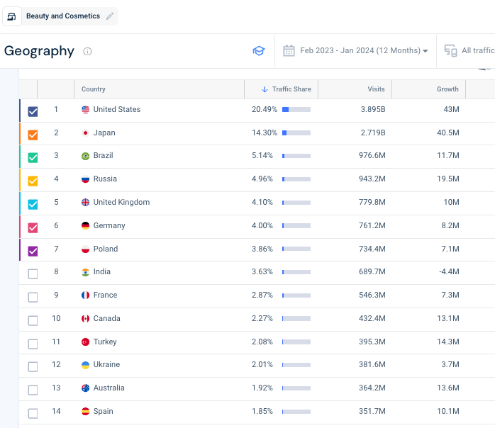Click the Beauty and Cosmetics industry label
The height and width of the screenshot is (428, 495).
coord(63,16)
